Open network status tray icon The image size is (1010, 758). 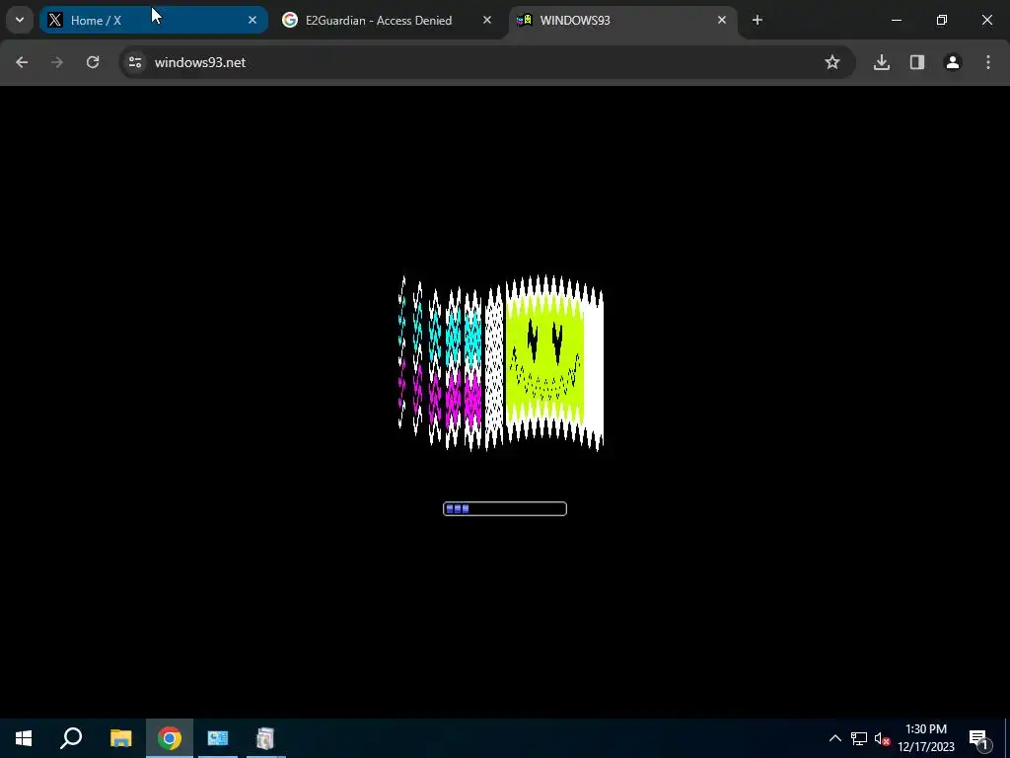click(x=859, y=738)
